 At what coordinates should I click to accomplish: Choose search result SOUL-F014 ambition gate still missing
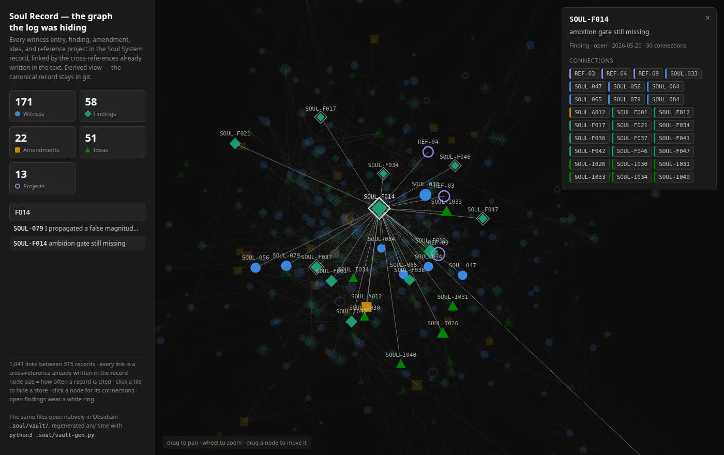77,244
